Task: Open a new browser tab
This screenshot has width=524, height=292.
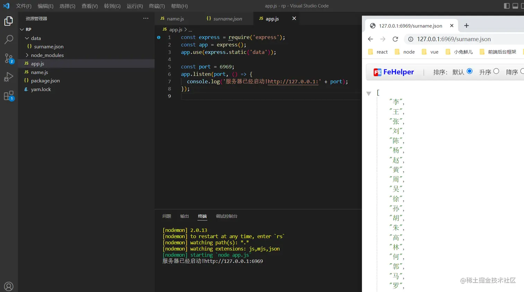Action: click(466, 26)
